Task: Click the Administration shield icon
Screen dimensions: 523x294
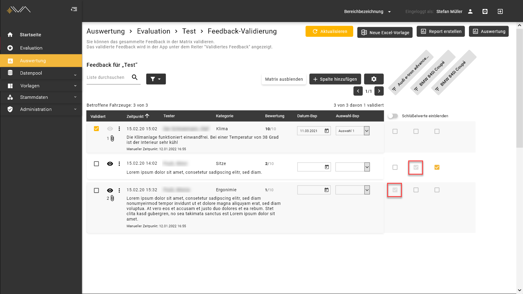Action: (x=10, y=109)
